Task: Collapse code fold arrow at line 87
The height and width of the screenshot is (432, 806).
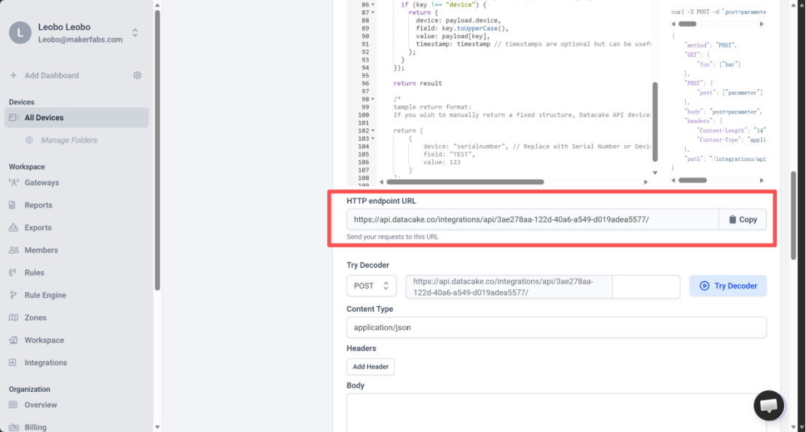Action: point(372,12)
